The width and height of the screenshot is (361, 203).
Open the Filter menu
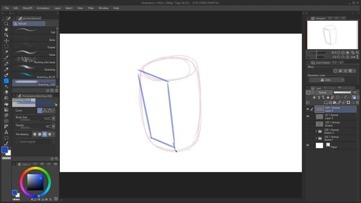pyautogui.click(x=91, y=8)
